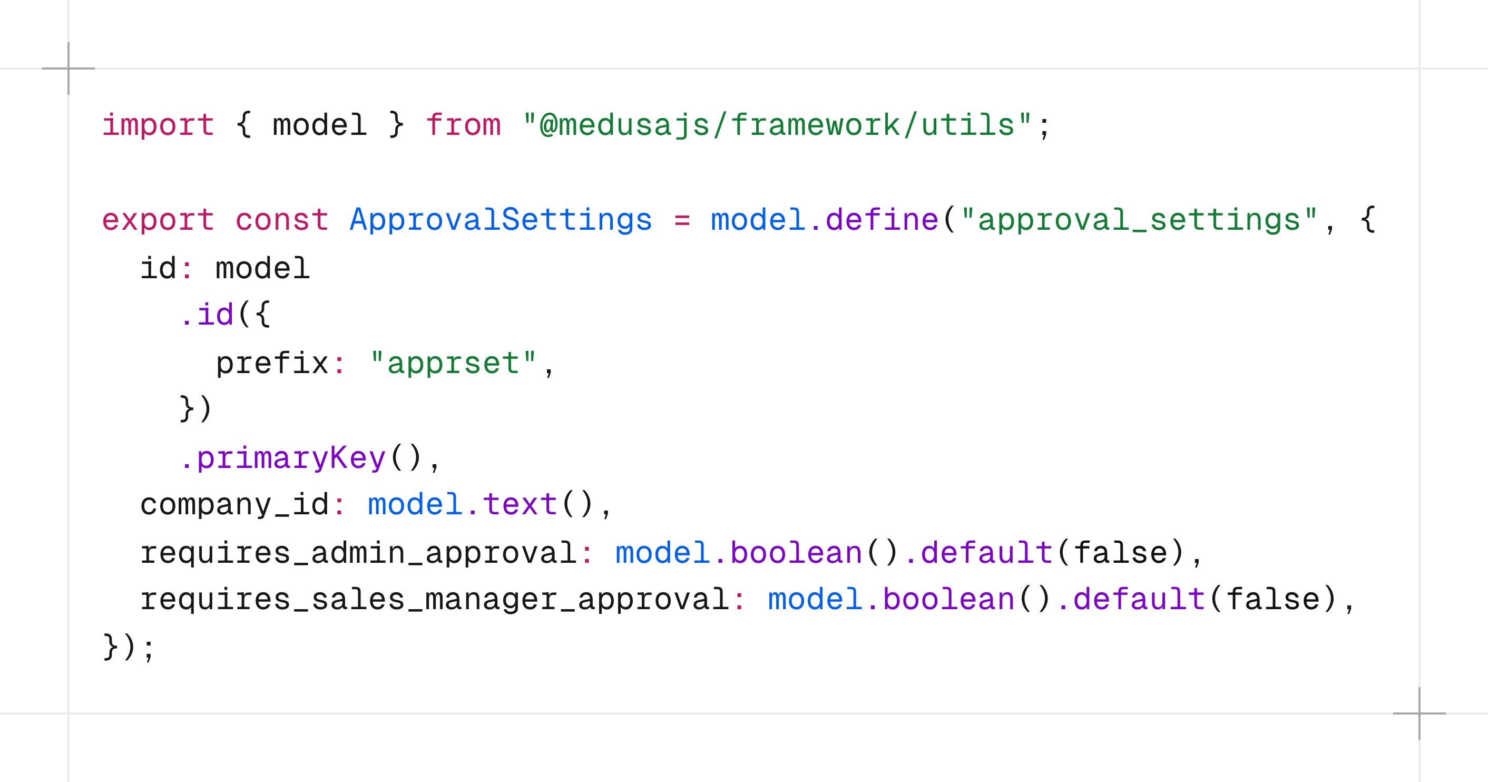Click 'false' on the requires_admin_approval line
Screen dimensions: 1488x782
point(1120,553)
